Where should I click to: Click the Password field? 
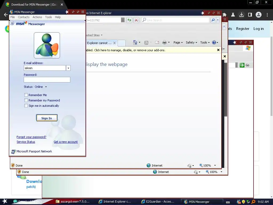point(47,80)
